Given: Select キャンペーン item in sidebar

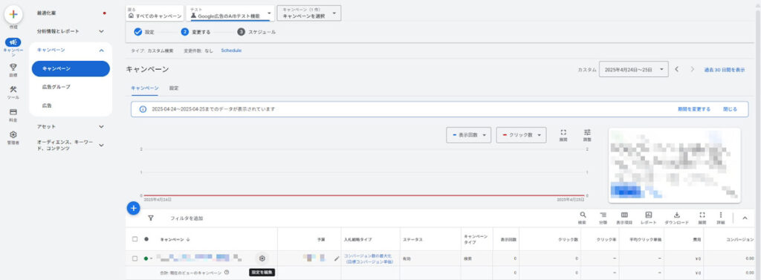Looking at the screenshot, I should pos(71,69).
